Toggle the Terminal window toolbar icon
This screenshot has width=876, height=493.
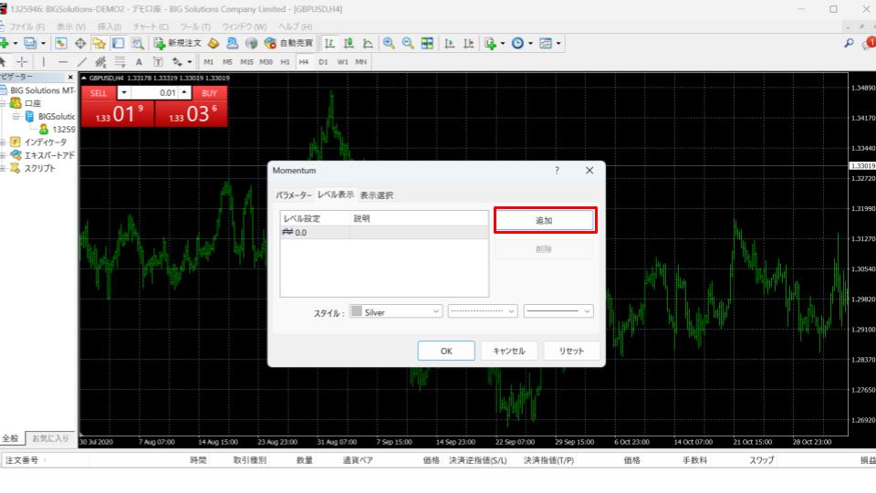click(x=118, y=43)
